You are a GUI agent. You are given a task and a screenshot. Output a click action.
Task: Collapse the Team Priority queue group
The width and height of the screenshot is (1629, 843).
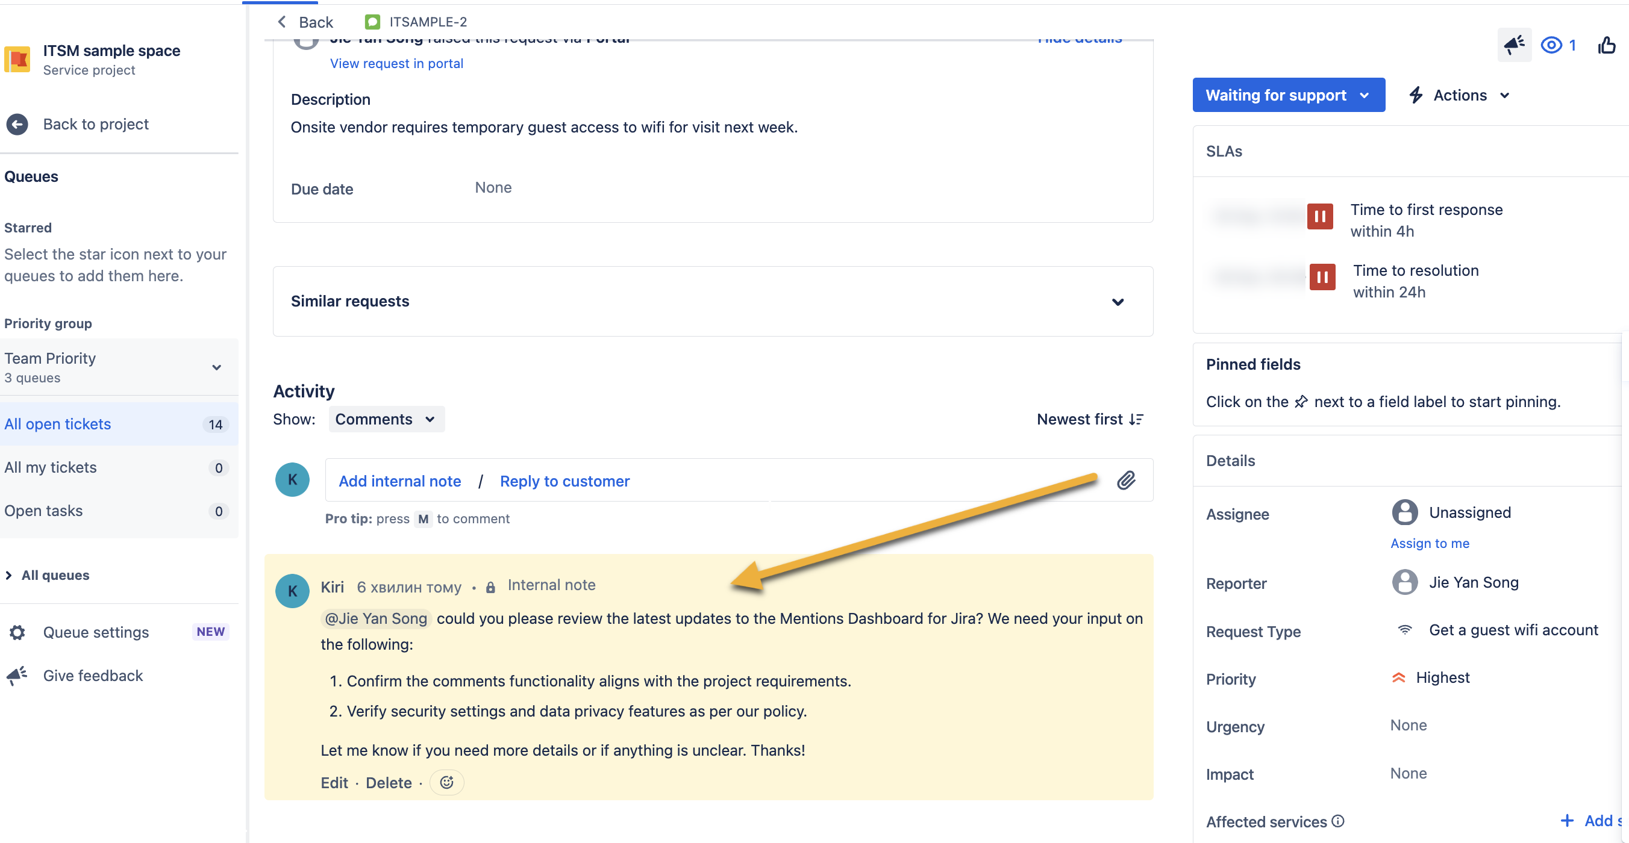(216, 367)
